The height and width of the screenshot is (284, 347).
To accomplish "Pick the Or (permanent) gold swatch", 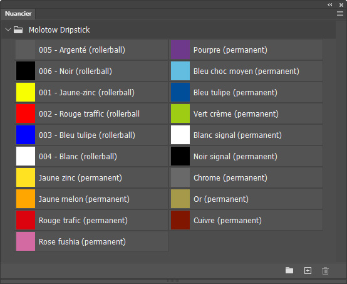I will tap(246, 199).
